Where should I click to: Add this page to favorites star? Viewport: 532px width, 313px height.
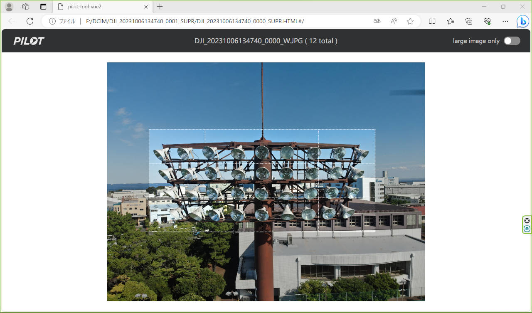coord(410,21)
